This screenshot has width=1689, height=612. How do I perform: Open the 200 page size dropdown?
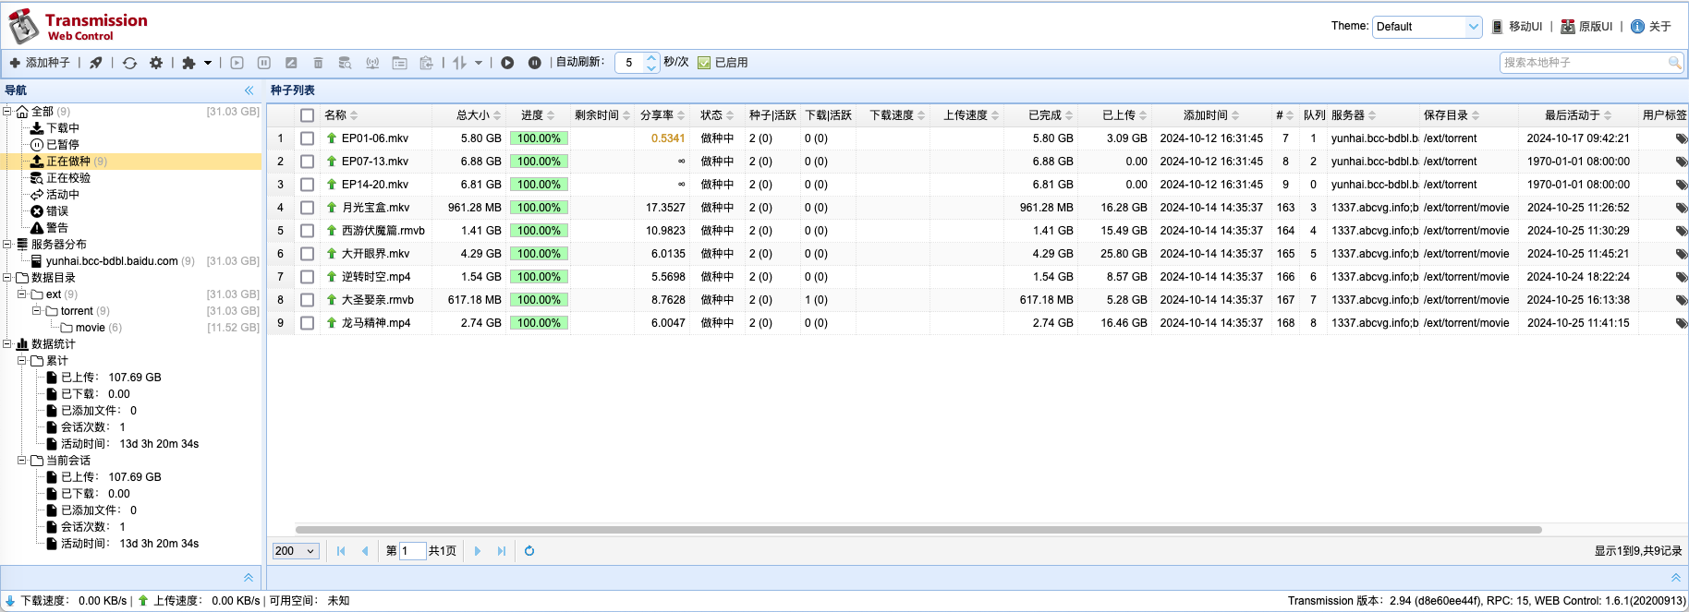[x=296, y=551]
